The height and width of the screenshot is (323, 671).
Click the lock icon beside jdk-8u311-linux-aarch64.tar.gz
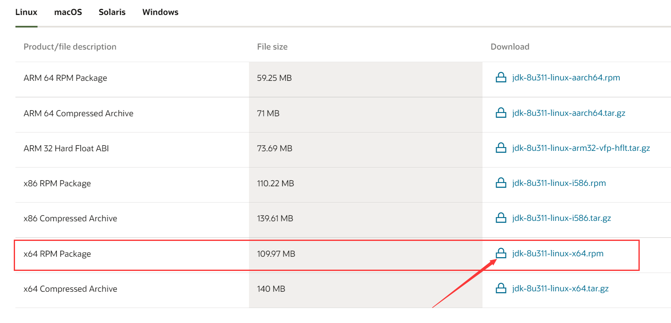pyautogui.click(x=501, y=113)
